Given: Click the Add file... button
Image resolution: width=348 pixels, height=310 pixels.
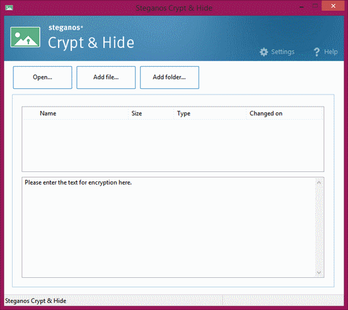Looking at the screenshot, I should click(x=106, y=77).
